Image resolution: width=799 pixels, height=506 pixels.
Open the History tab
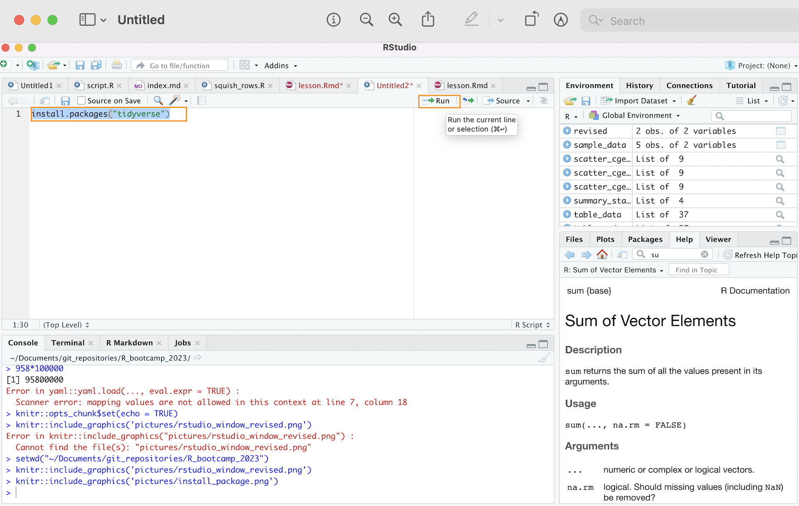click(639, 85)
